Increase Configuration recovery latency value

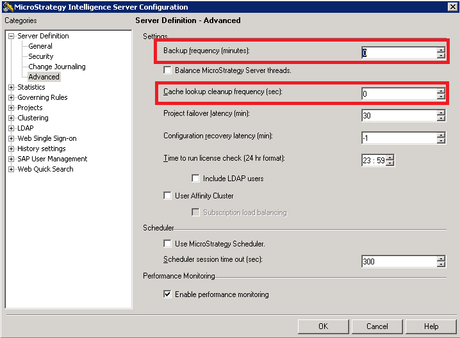point(441,135)
